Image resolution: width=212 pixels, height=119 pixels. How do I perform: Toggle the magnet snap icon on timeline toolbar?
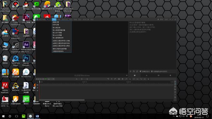pyautogui.click(x=148, y=79)
